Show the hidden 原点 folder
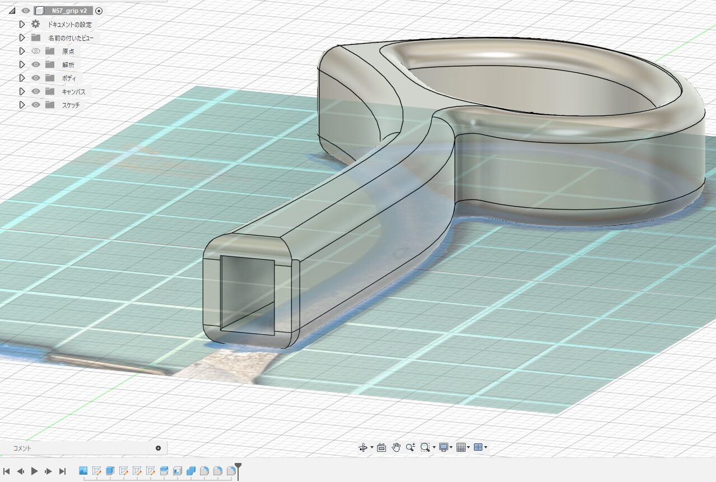 point(36,51)
